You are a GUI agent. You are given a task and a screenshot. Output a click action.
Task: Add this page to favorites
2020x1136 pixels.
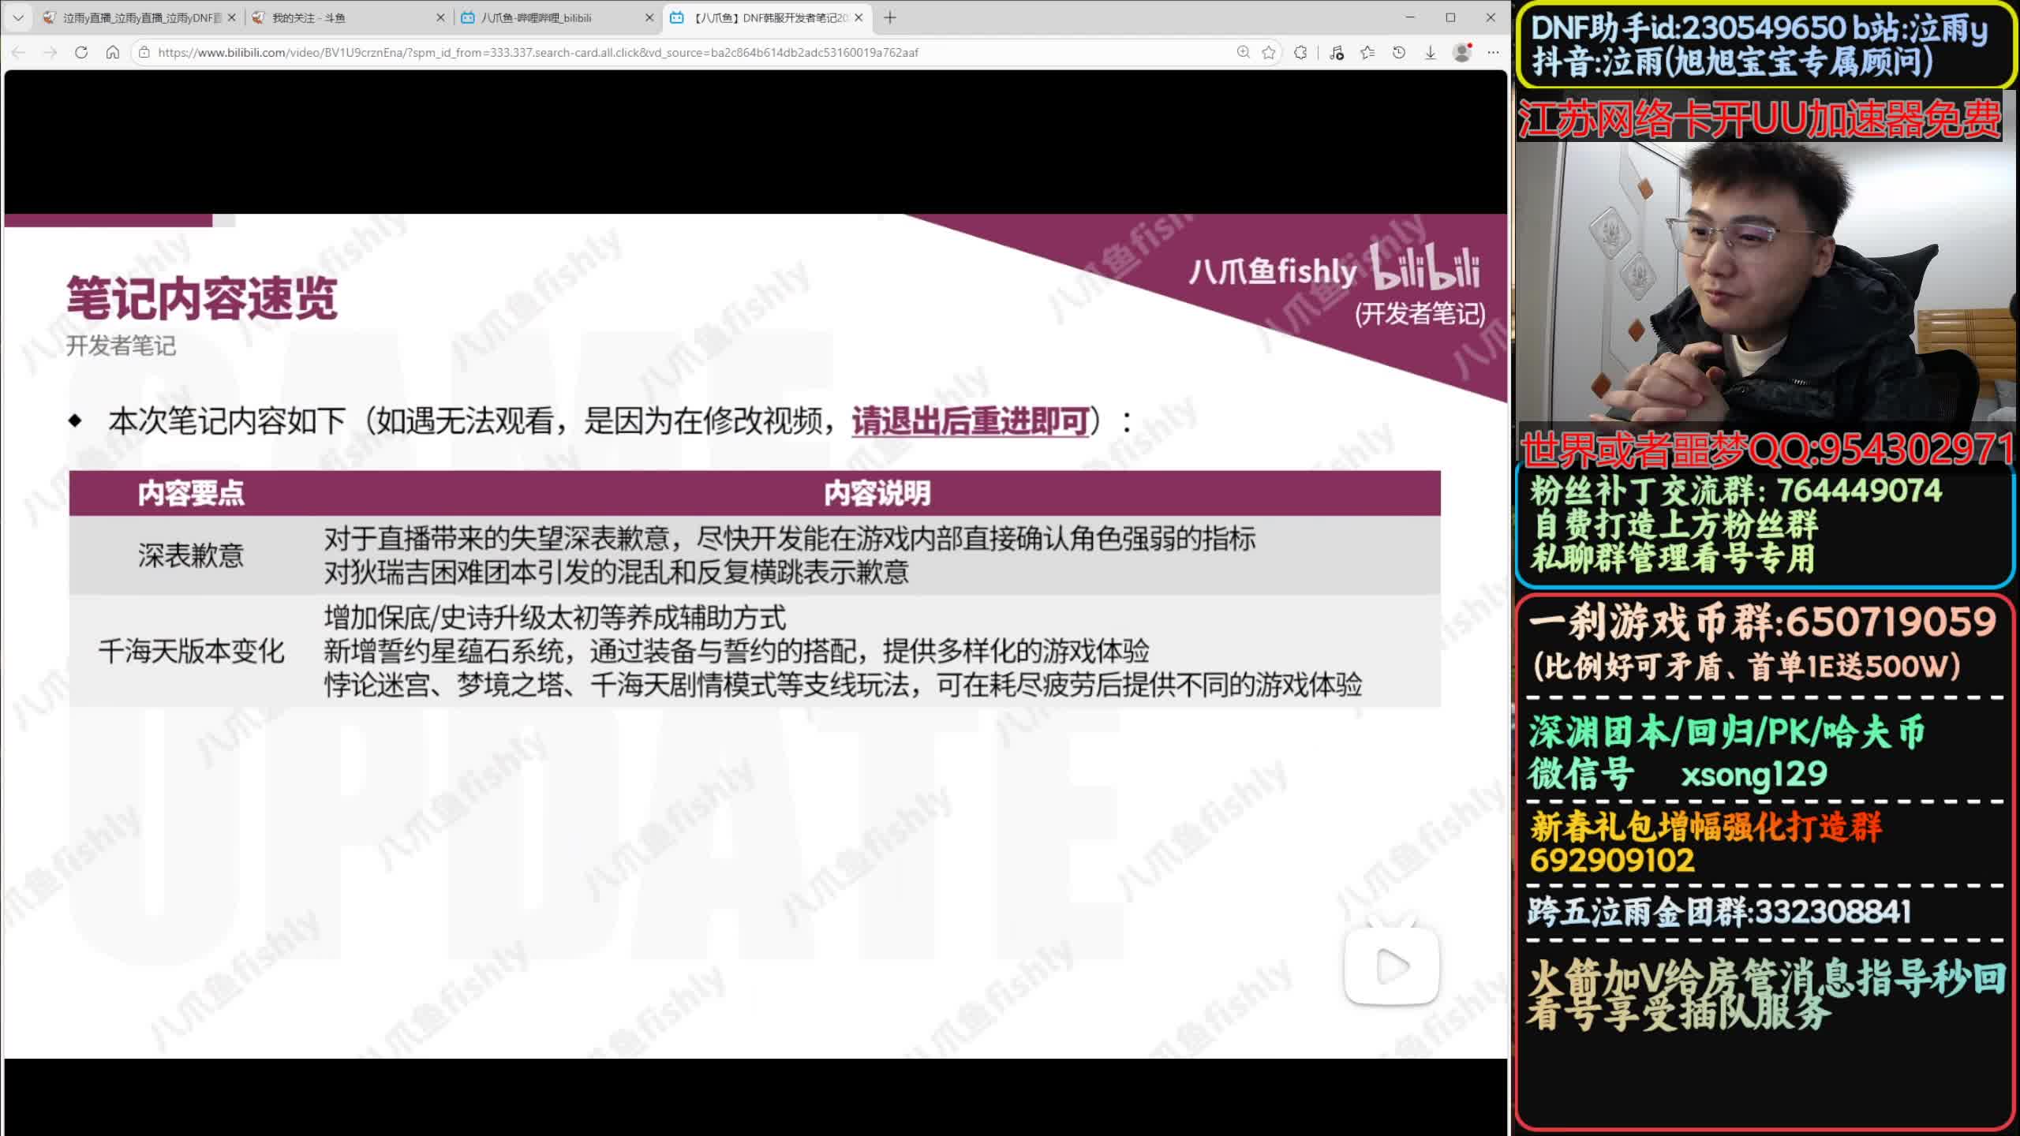1269,52
